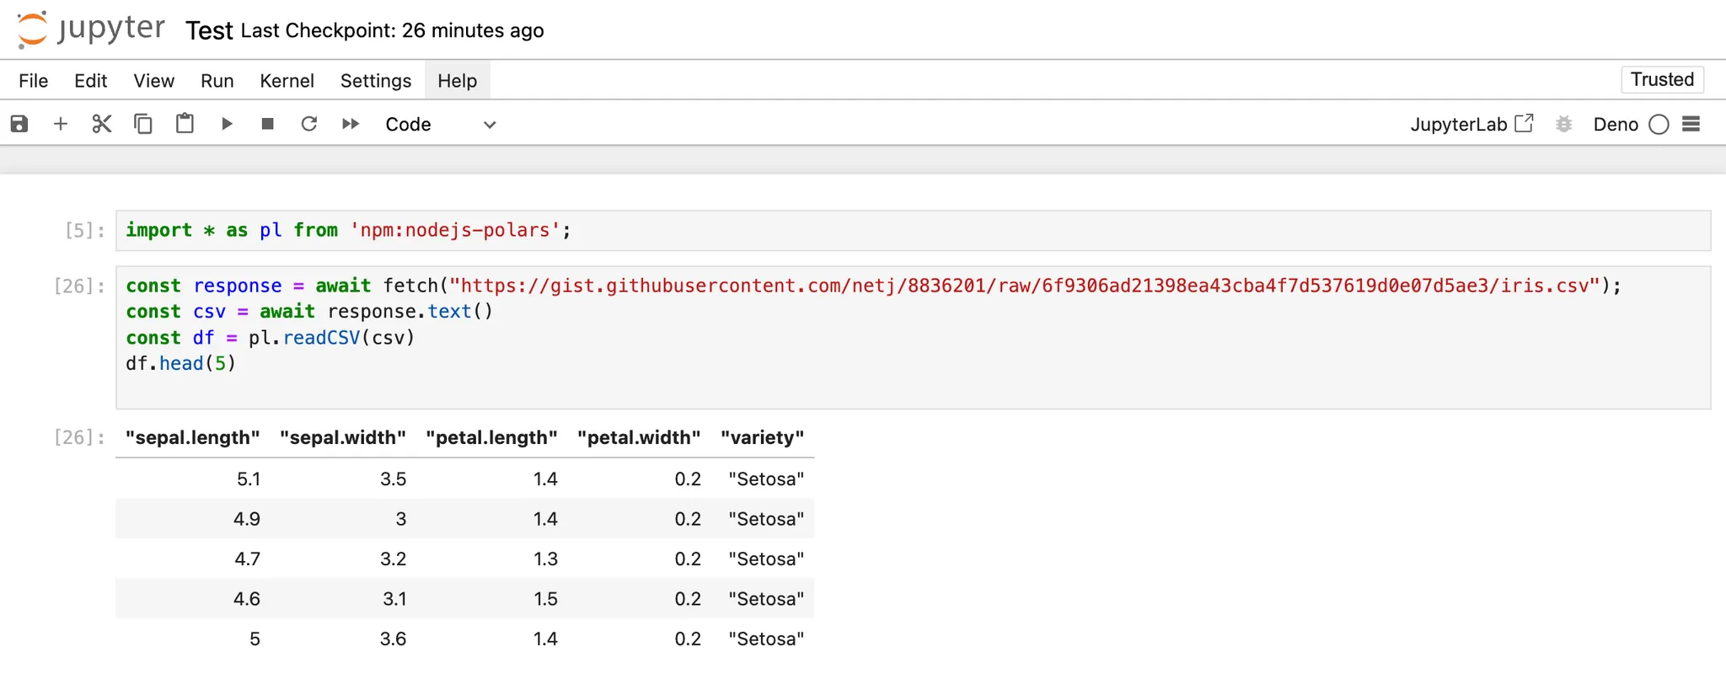Cut the selected cell with the scissors icon
Viewport: 1726px width, 674px height.
[102, 124]
